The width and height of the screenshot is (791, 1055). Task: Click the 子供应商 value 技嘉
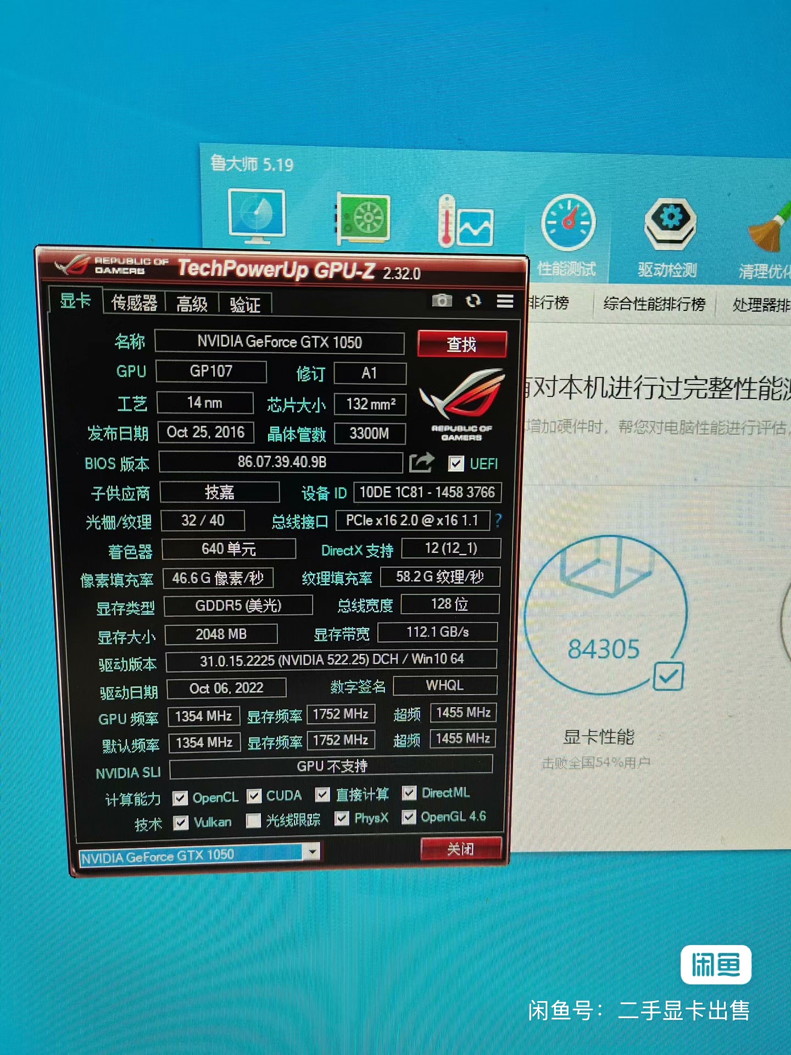220,492
